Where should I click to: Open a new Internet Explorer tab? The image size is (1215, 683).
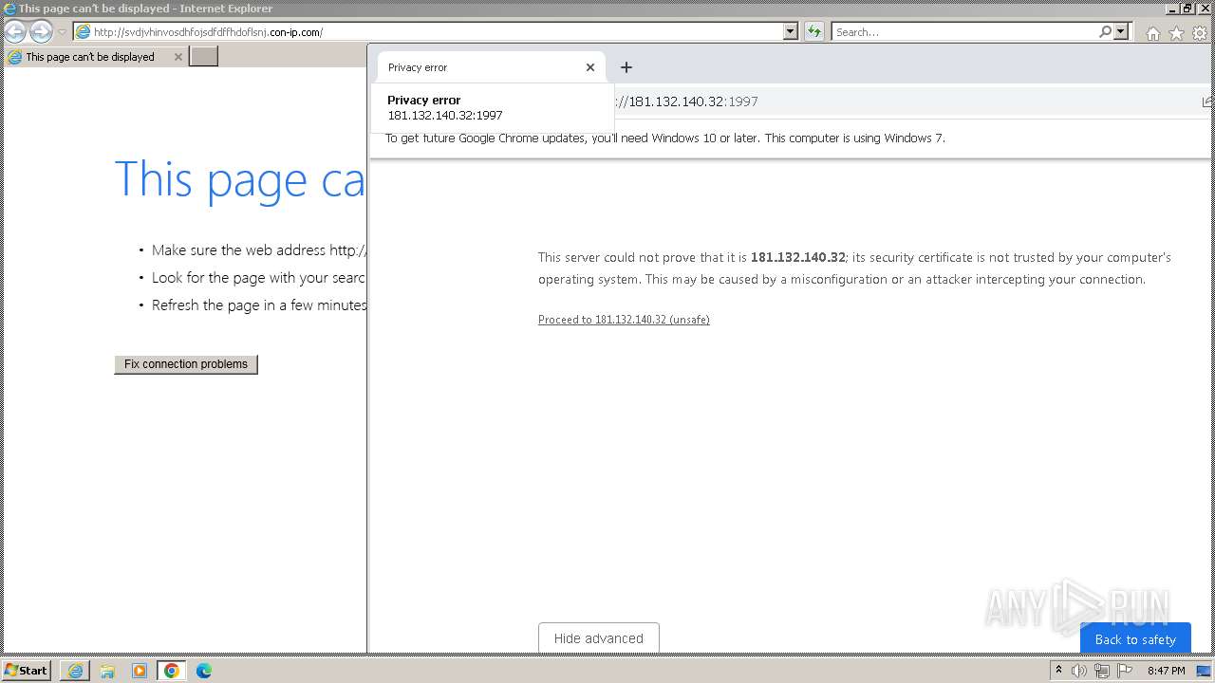[204, 57]
